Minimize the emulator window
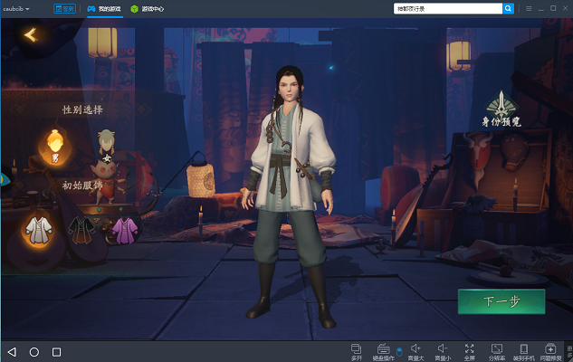The width and height of the screenshot is (573, 362). pos(541,8)
